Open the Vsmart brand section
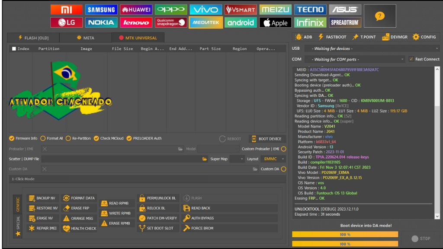The image size is (443, 249). [241, 10]
